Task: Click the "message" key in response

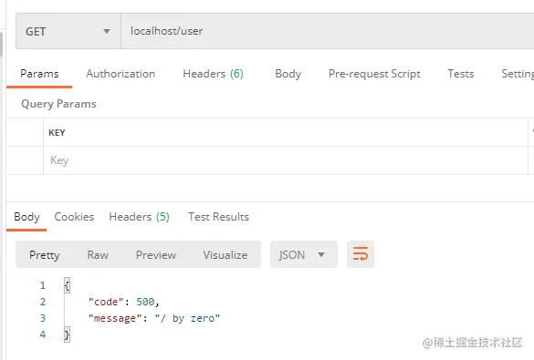Action: coord(115,318)
